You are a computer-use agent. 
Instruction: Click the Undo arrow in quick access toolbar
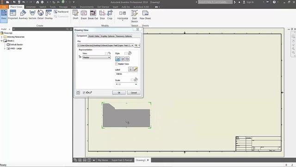tap(24, 2)
